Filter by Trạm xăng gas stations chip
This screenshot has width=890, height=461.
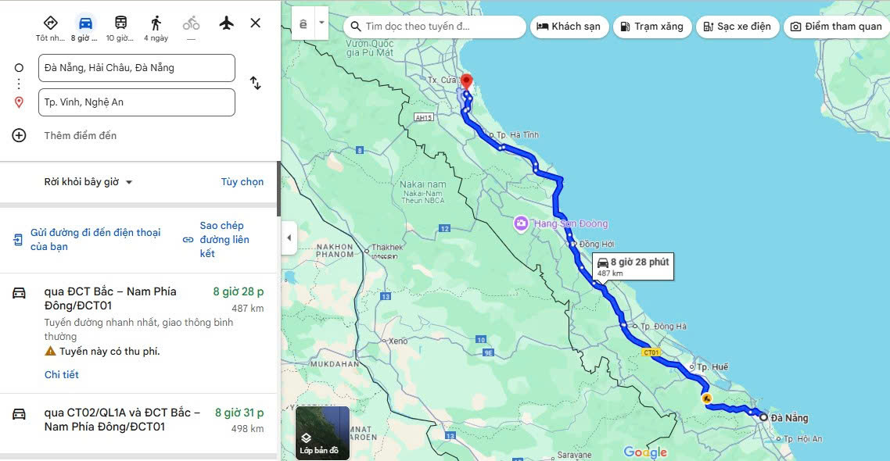[x=652, y=27]
